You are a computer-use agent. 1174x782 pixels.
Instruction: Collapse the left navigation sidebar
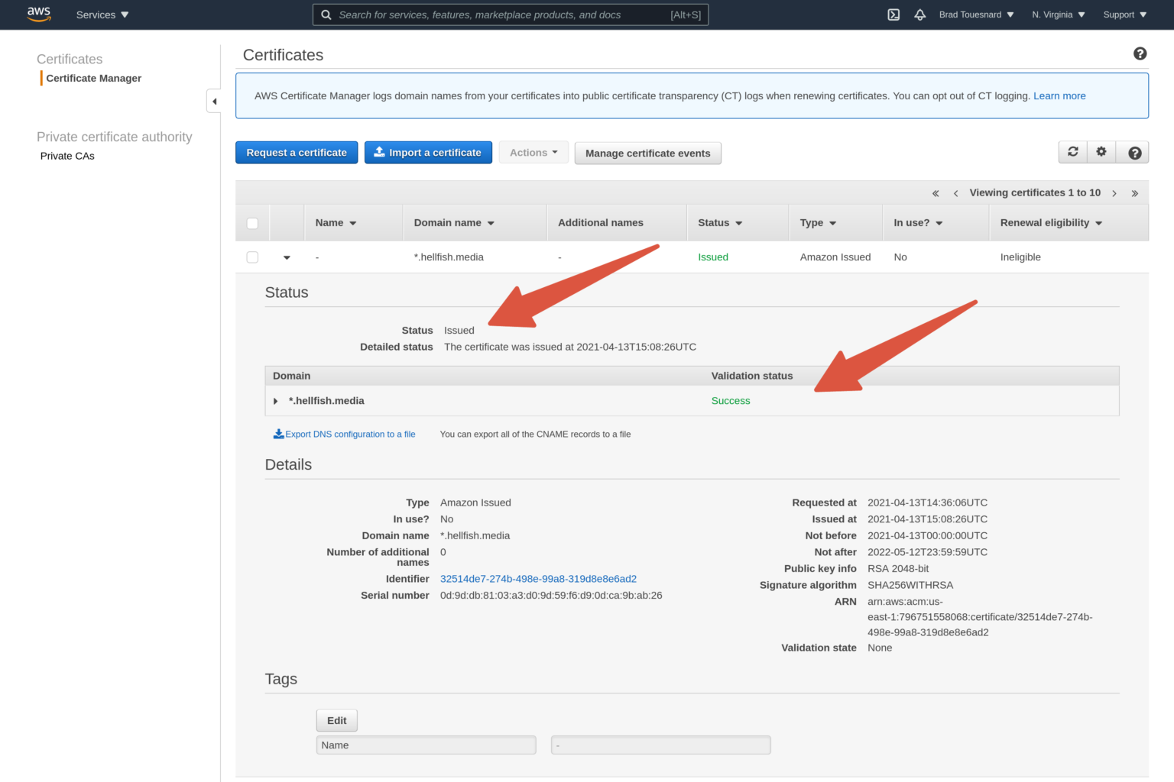pos(214,101)
